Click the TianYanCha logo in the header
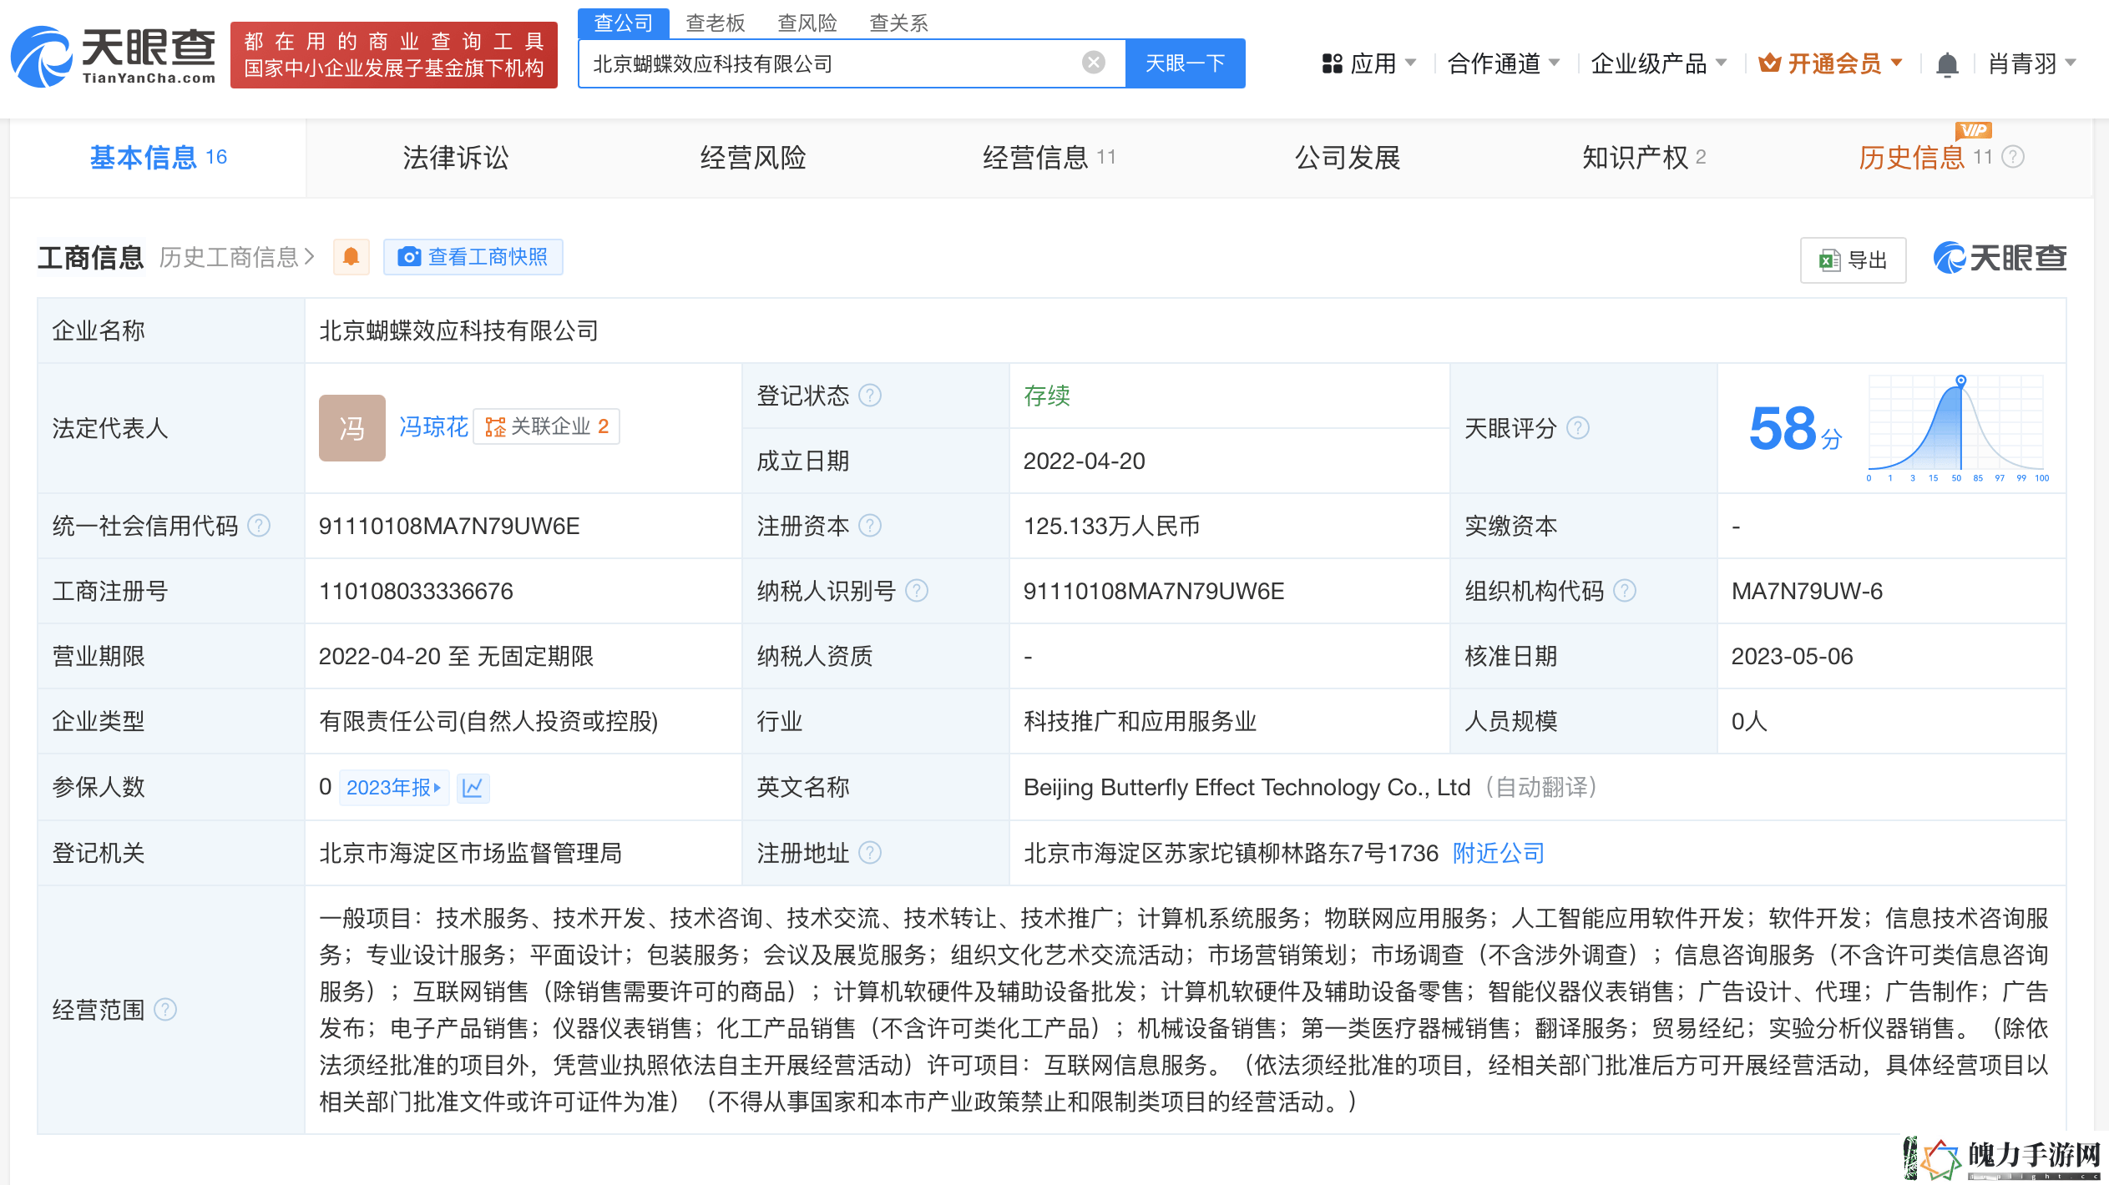2109x1185 pixels. click(x=114, y=56)
